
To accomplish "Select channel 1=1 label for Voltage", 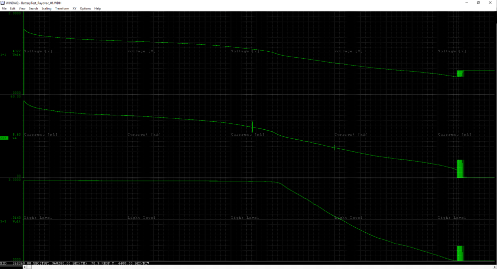I will point(3,55).
